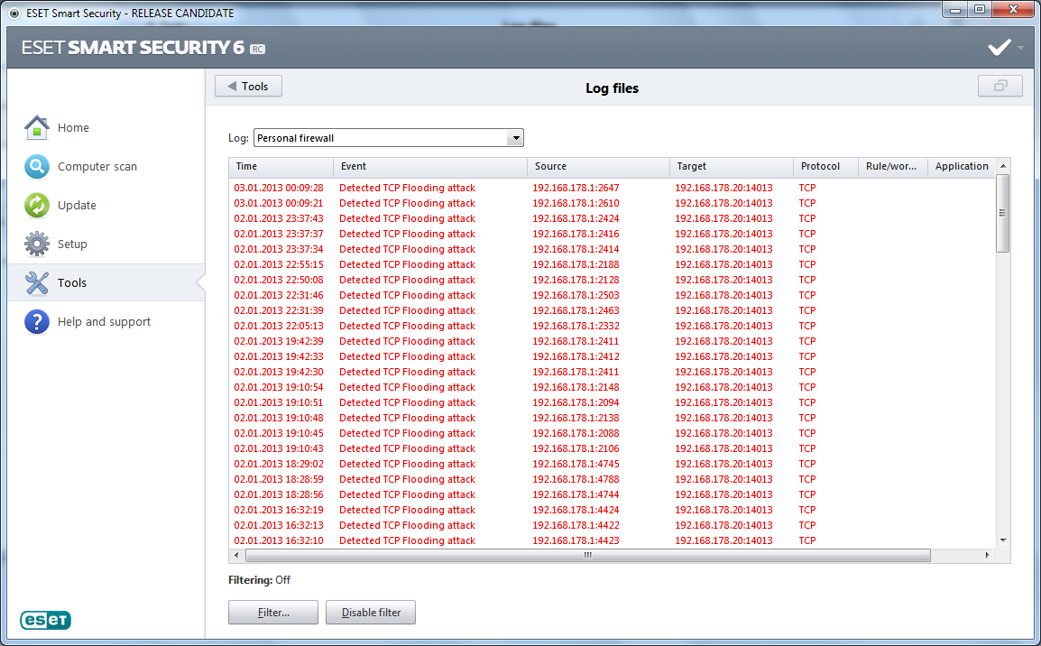1041x646 pixels.
Task: Click the Filter... button
Action: [x=273, y=613]
